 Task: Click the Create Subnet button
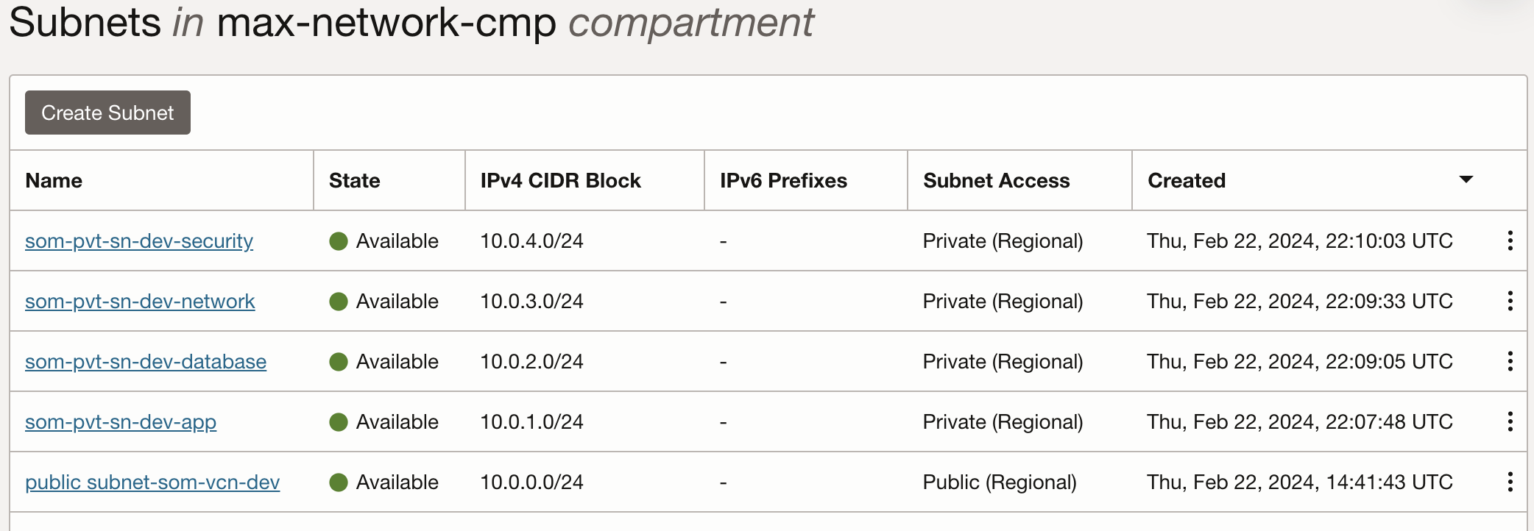[107, 113]
